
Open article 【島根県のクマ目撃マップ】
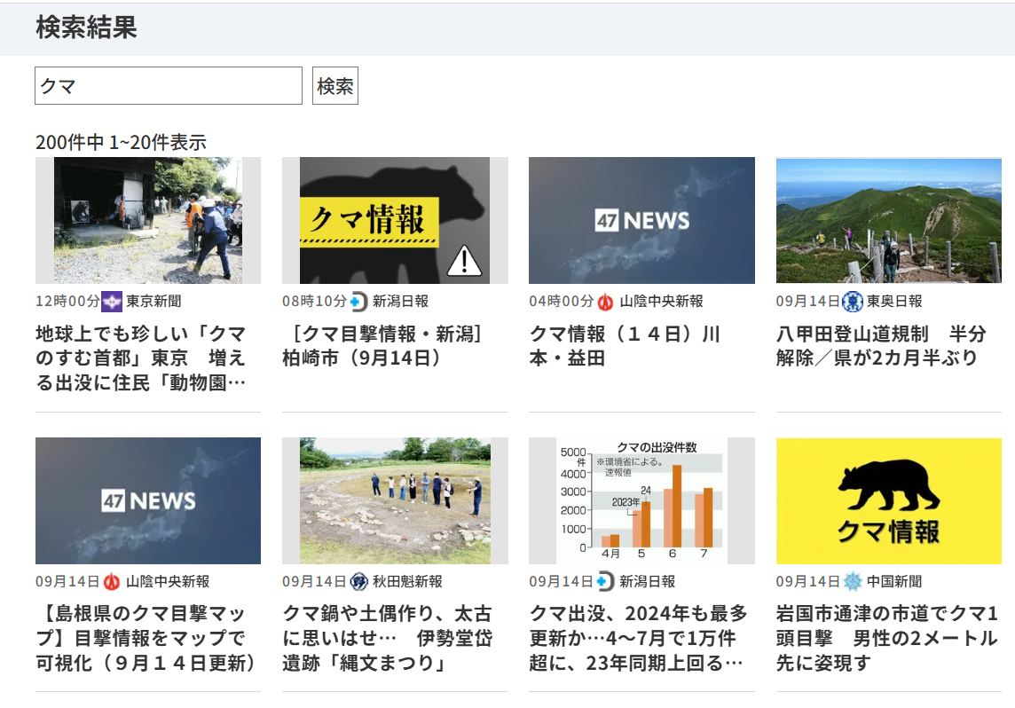click(146, 638)
